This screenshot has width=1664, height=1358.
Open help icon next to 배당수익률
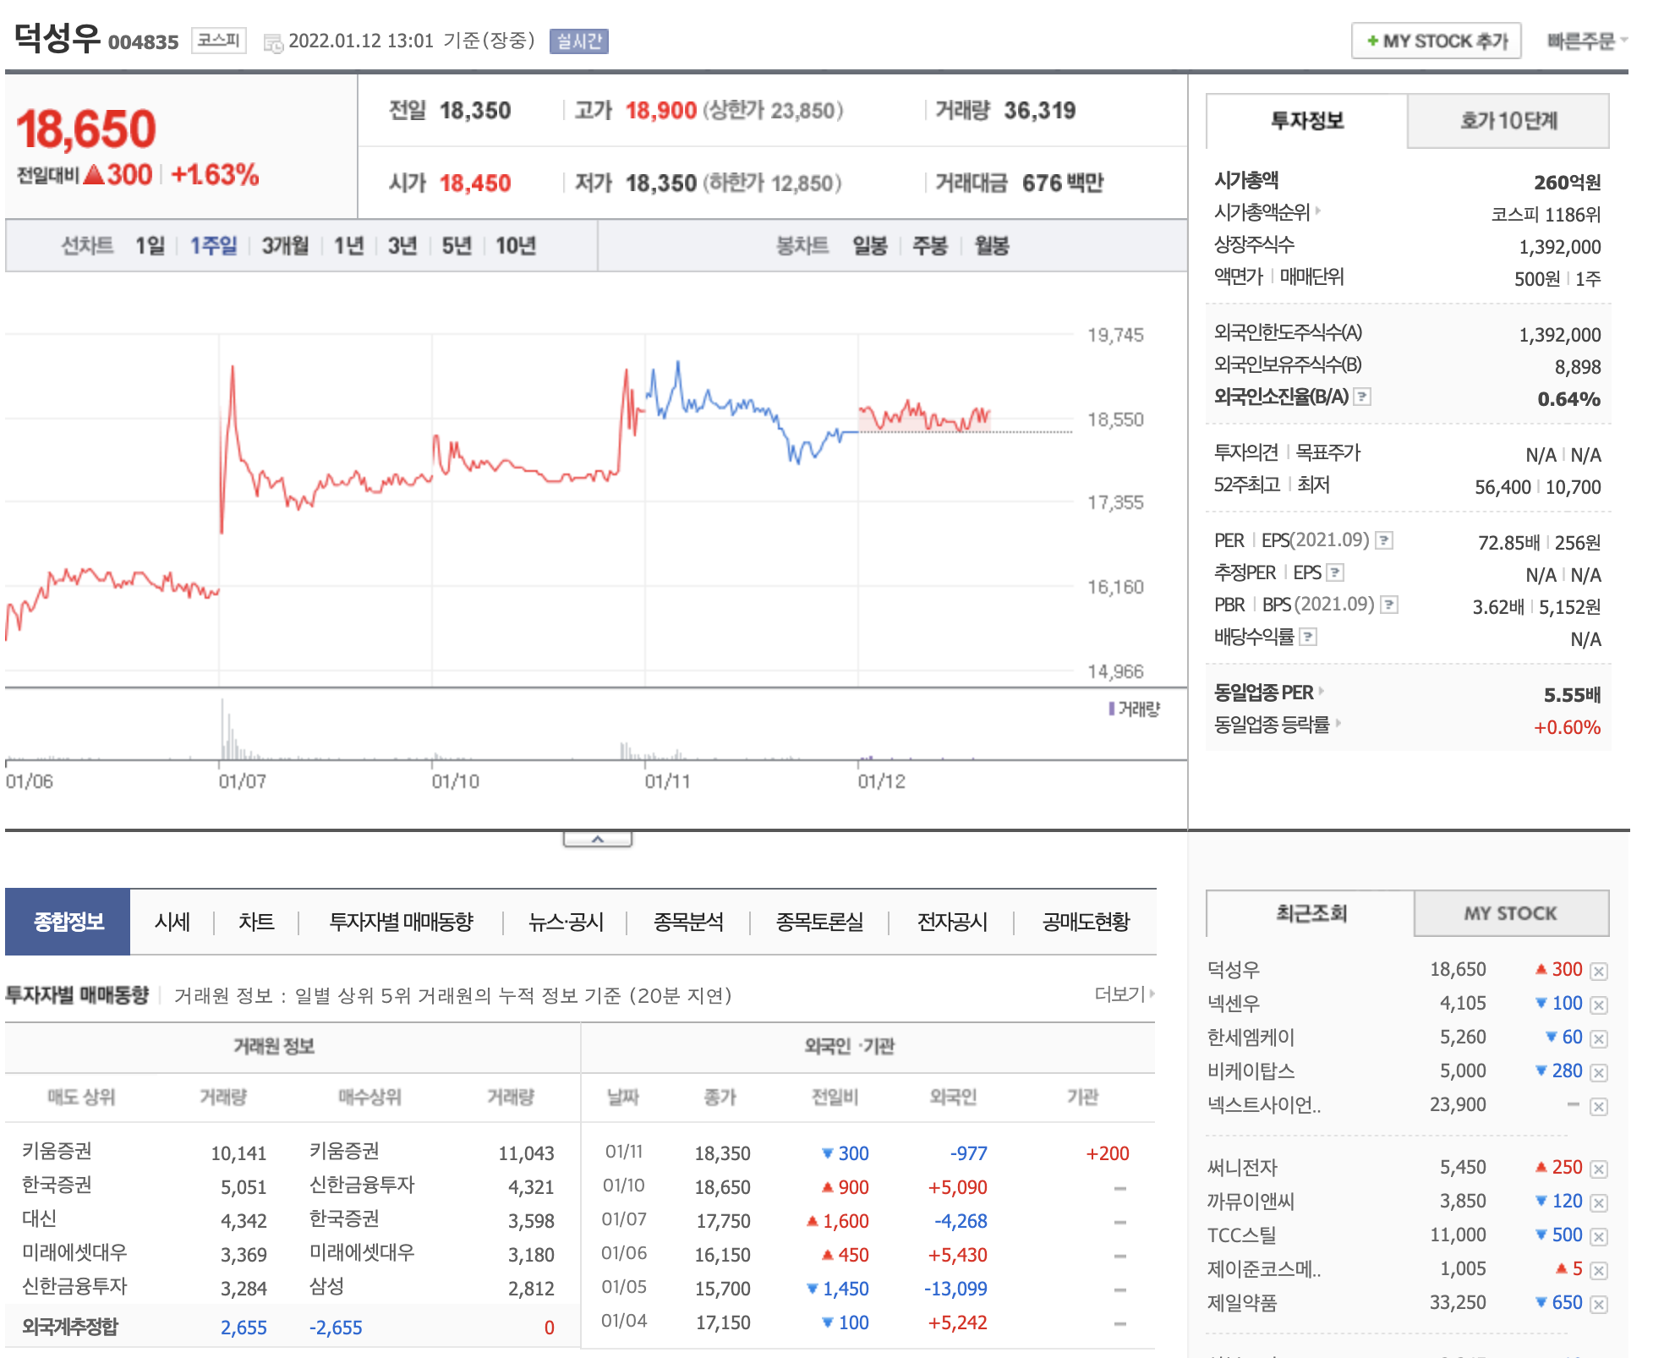[x=1308, y=637]
